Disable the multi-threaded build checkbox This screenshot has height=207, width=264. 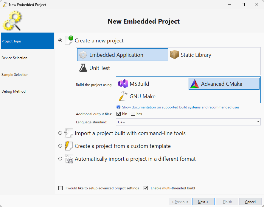point(146,188)
